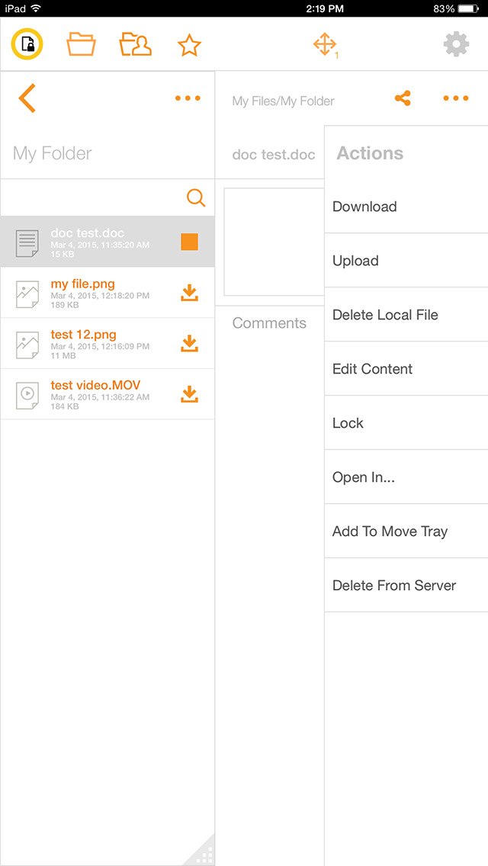Tap Delete From Server option
Image resolution: width=488 pixels, height=866 pixels.
(394, 585)
